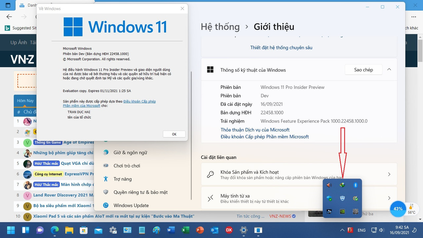Image resolution: width=423 pixels, height=238 pixels.
Task: Click the red F icon in system tray
Action: coord(351,230)
